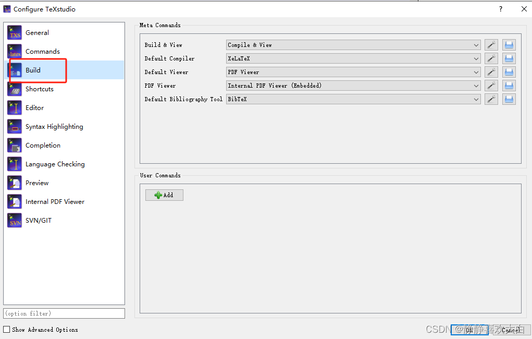Click wrench icon for Default Bibliography Tool
This screenshot has width=532, height=339.
pos(491,99)
